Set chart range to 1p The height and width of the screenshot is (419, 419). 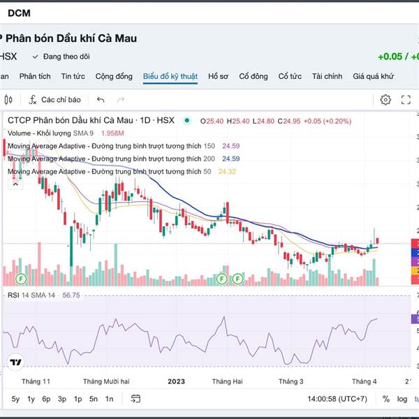point(78,399)
